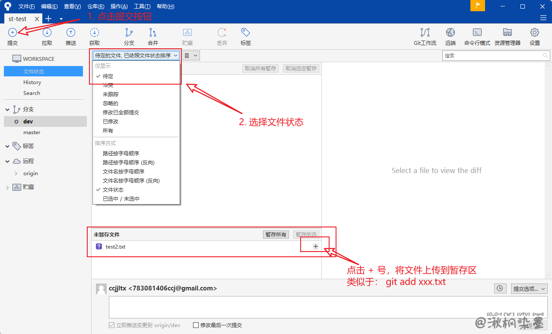The image size is (552, 334).
Task: Expand the origin remote tree node
Action: coord(16,173)
